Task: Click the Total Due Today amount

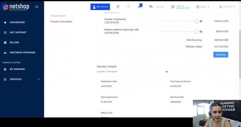Action: (221, 47)
